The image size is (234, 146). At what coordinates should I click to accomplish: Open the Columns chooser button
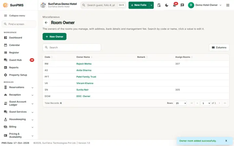(219, 47)
